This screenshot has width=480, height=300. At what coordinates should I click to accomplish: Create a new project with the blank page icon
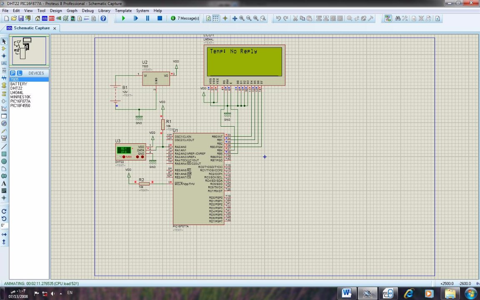click(6, 18)
